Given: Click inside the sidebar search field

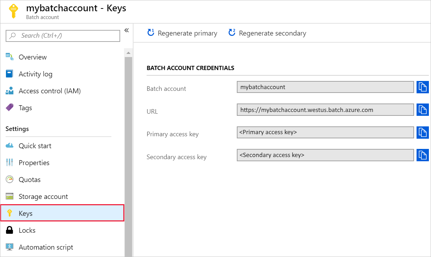Looking at the screenshot, I should (x=62, y=36).
